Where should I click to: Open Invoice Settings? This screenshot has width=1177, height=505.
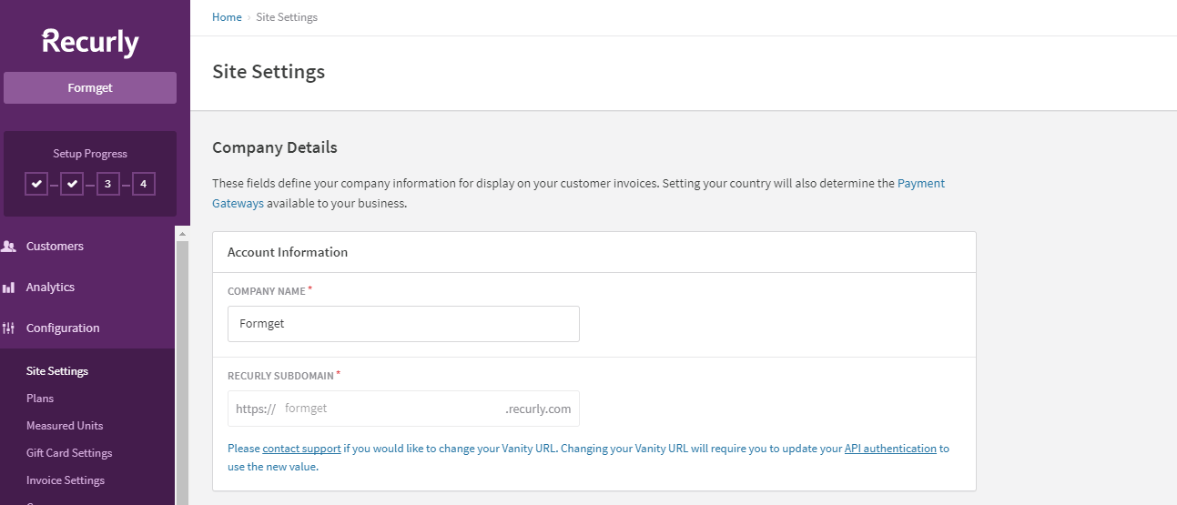tap(66, 480)
